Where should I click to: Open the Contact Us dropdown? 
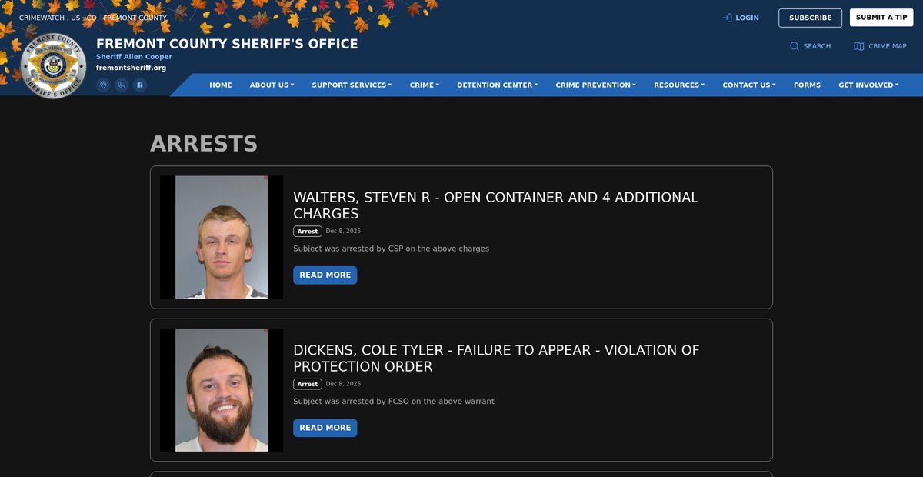[x=749, y=85]
